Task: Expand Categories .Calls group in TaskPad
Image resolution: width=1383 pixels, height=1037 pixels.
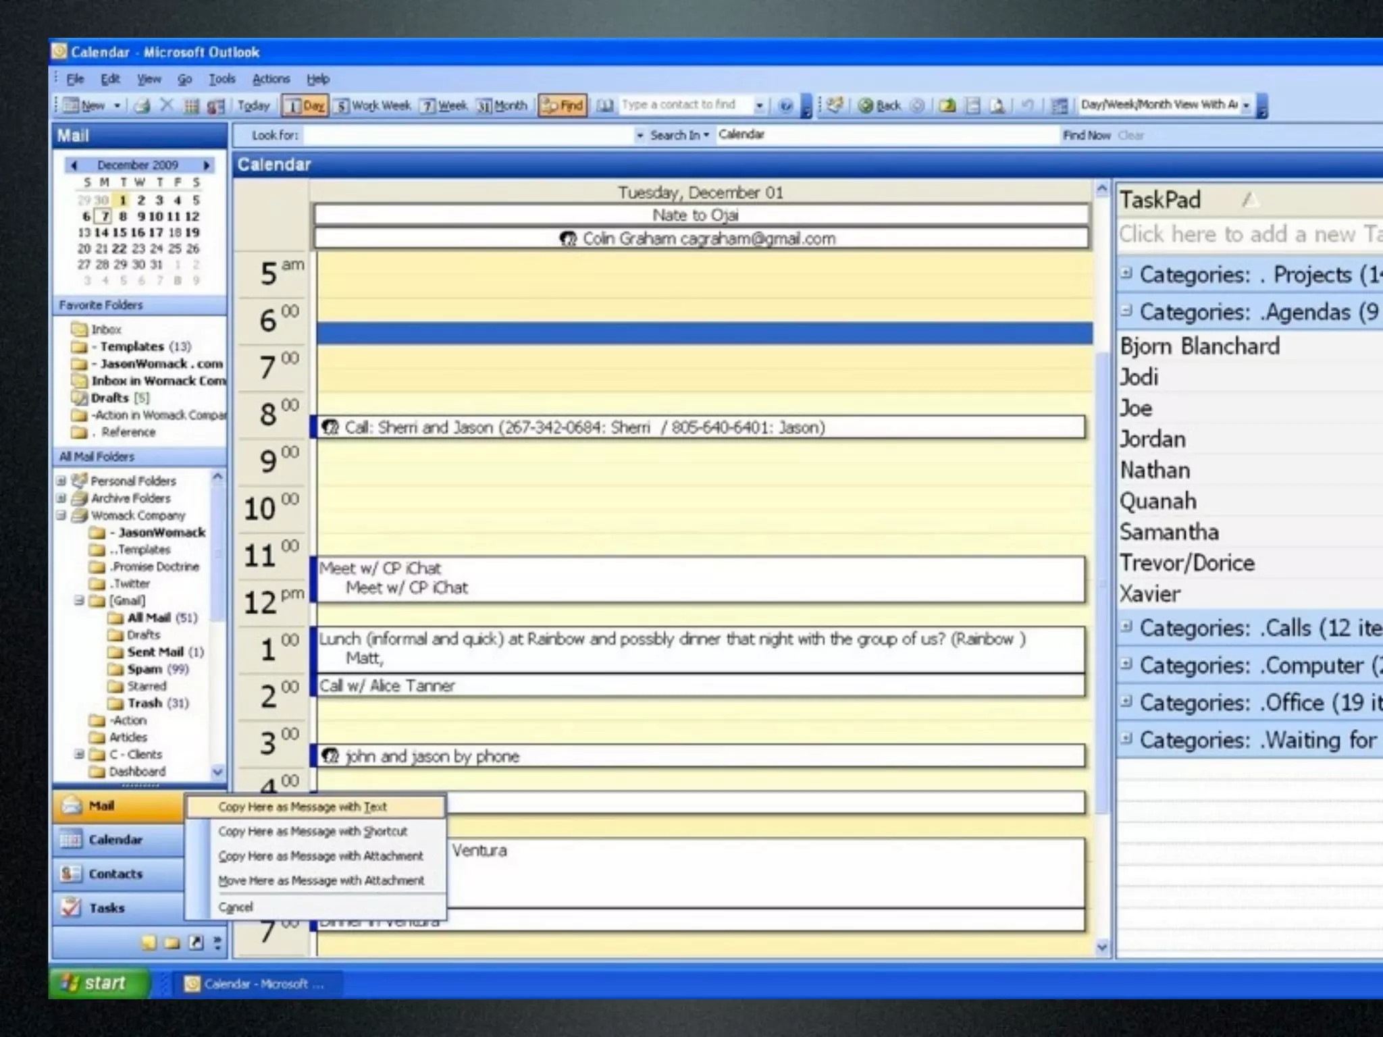Action: [x=1126, y=626]
